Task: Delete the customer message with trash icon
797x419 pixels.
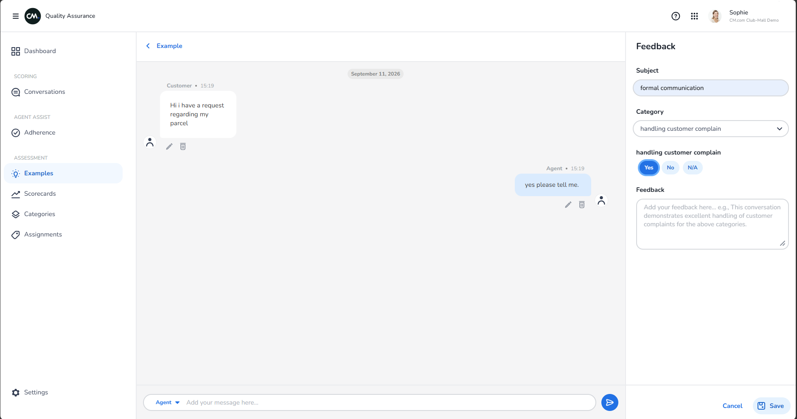Action: [183, 146]
